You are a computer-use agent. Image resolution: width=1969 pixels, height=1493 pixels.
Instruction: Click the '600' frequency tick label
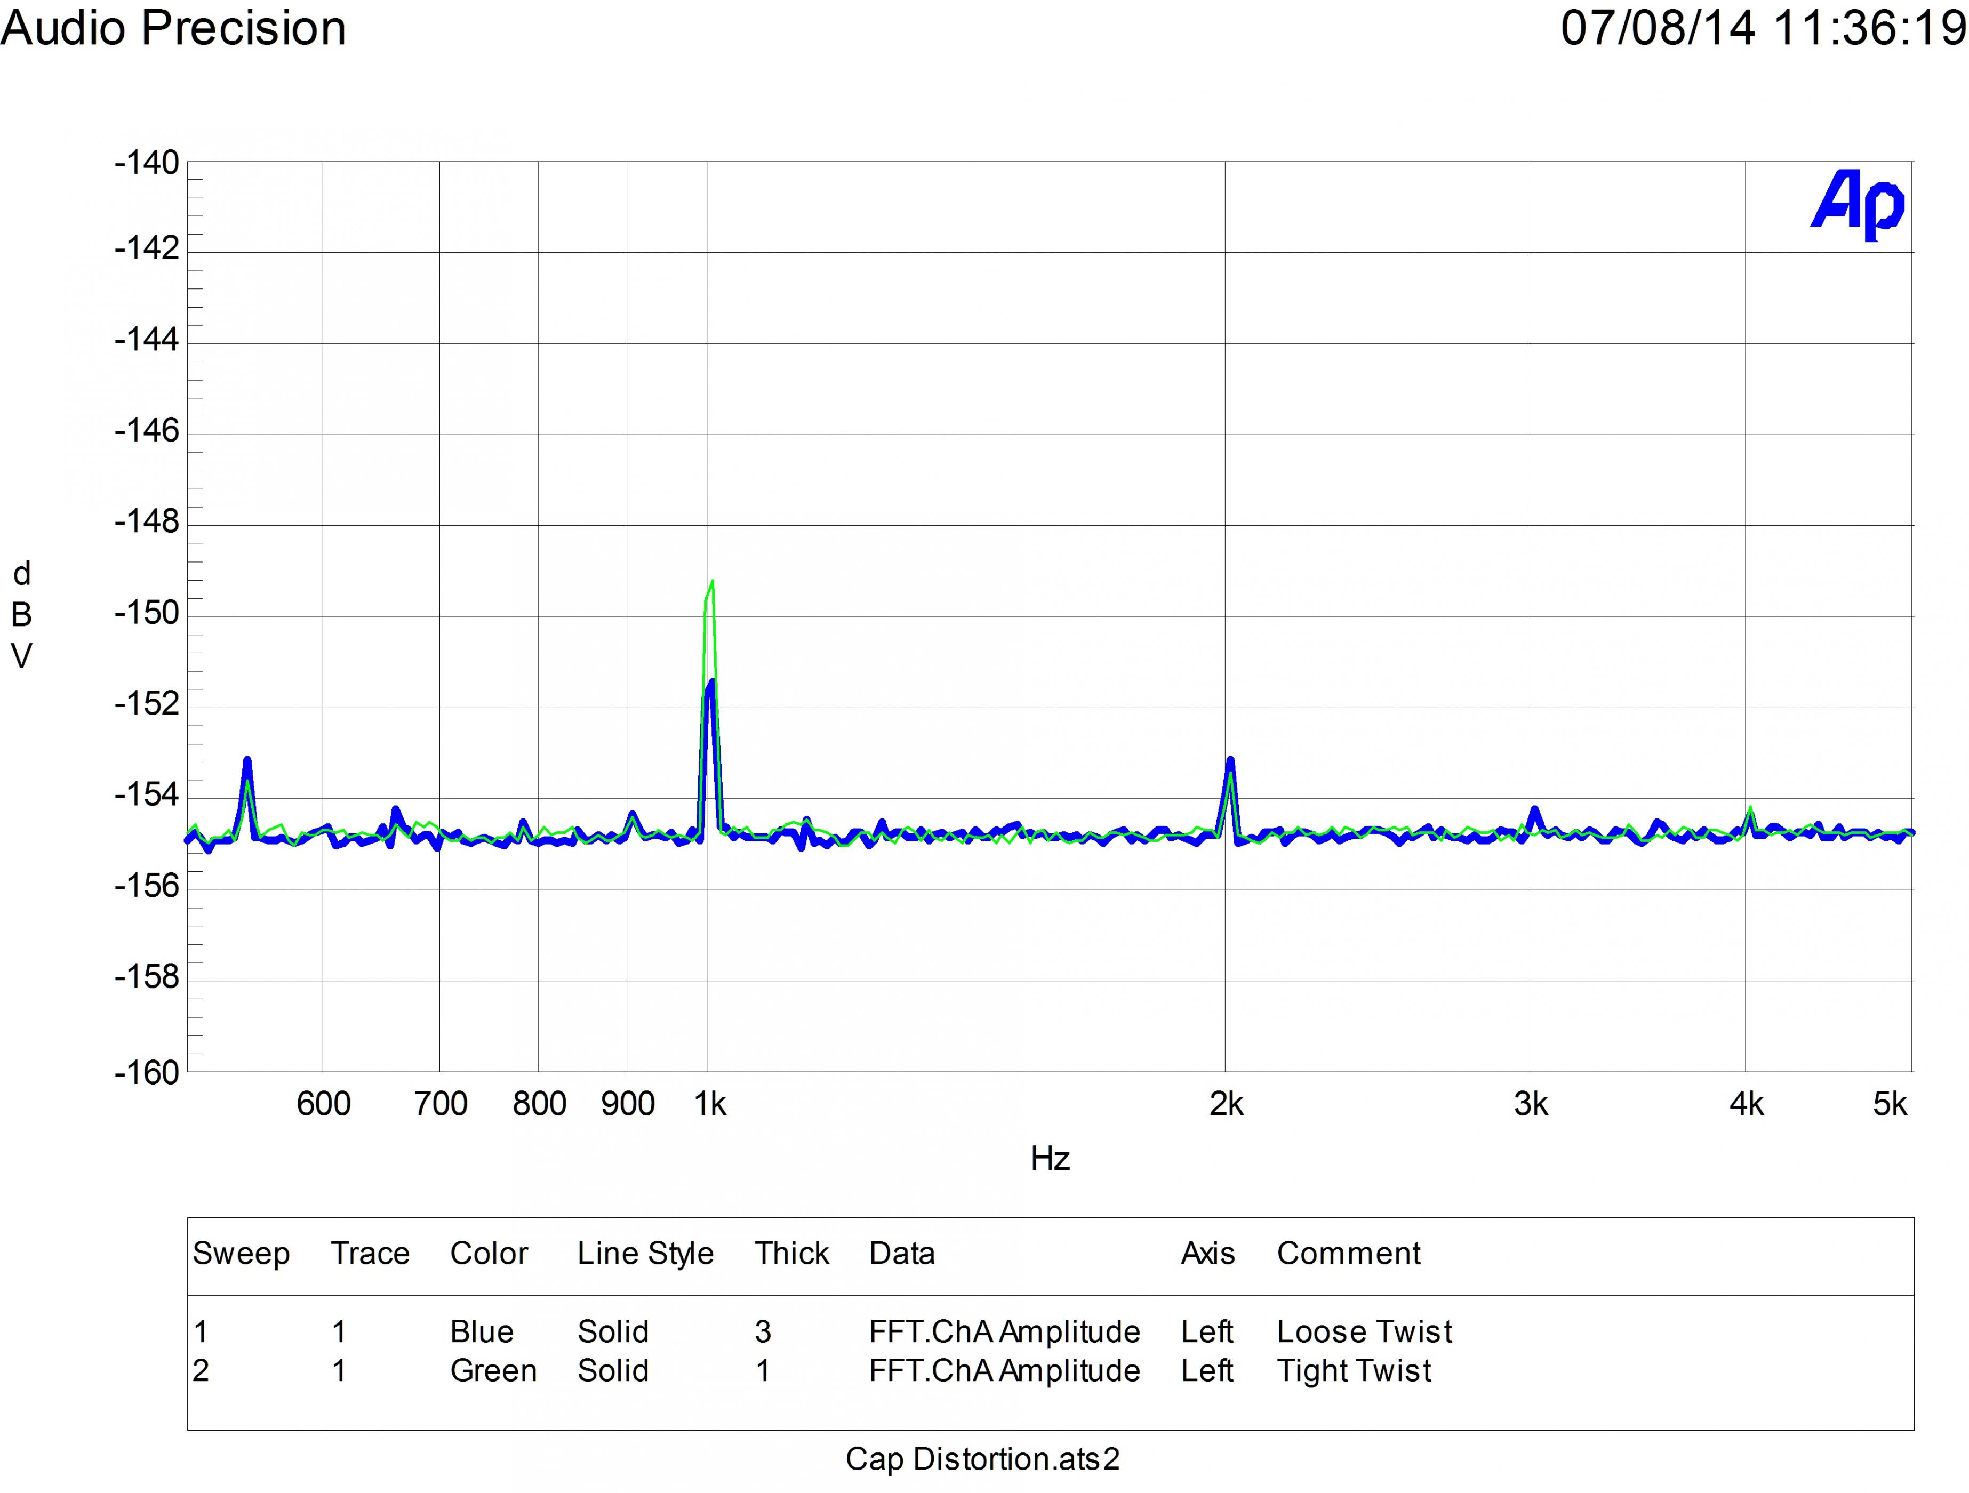(x=323, y=1104)
